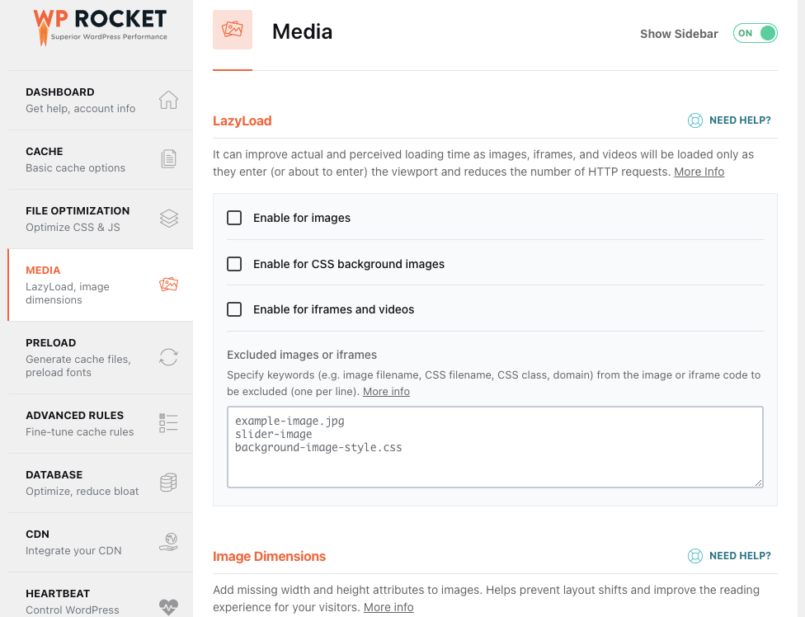Screen dimensions: 805x617
Task: Click the LazyLoad section heading
Action: (242, 121)
